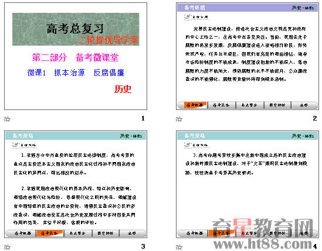
Task: Click the animation star icon under slide 4
Action: point(179,247)
